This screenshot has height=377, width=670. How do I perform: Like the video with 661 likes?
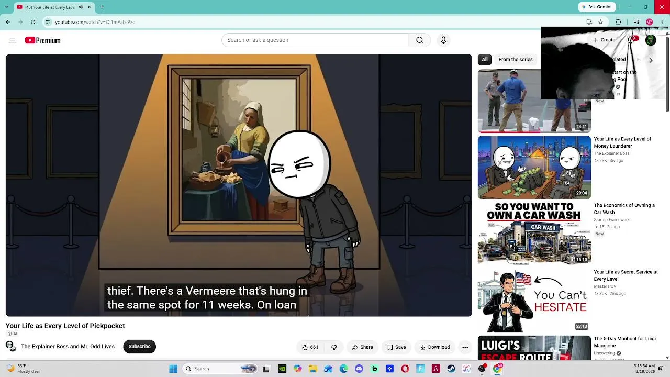click(310, 347)
